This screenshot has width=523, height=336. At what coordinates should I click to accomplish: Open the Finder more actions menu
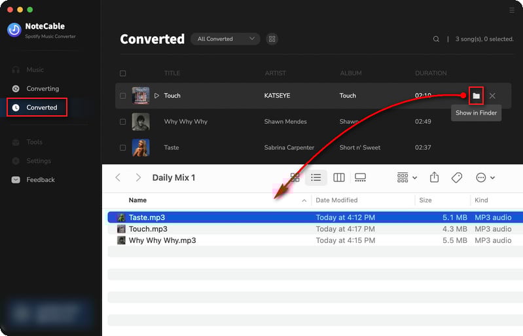coord(485,177)
